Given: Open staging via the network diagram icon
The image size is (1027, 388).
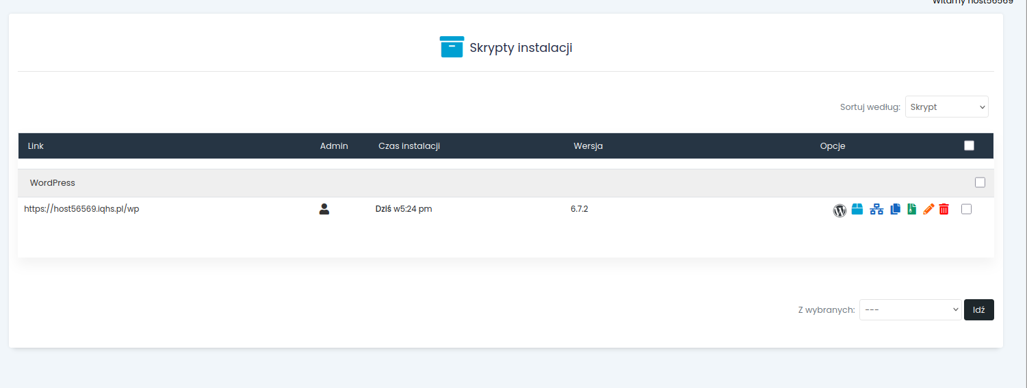Looking at the screenshot, I should point(876,210).
